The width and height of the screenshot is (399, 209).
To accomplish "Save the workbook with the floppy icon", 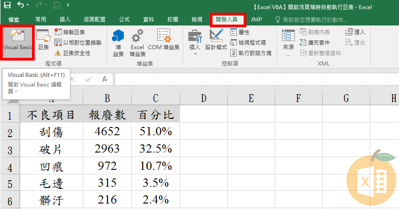I will (x=7, y=6).
